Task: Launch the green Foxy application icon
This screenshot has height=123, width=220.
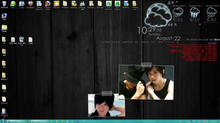Action: (x=13, y=4)
